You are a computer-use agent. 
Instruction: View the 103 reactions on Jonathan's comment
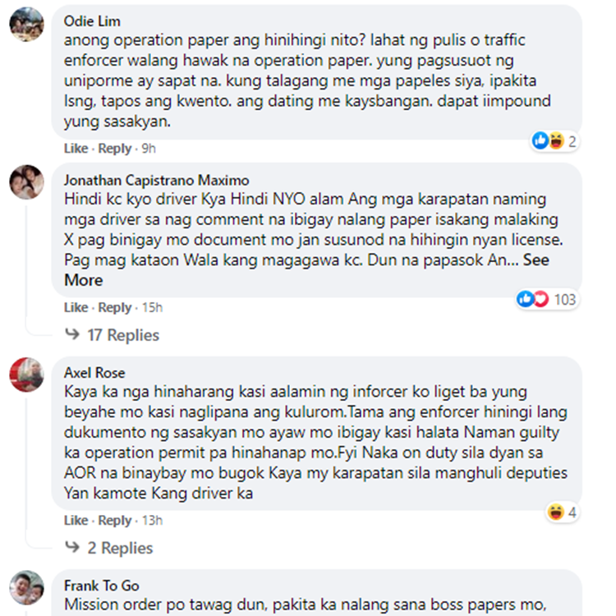pos(546,299)
